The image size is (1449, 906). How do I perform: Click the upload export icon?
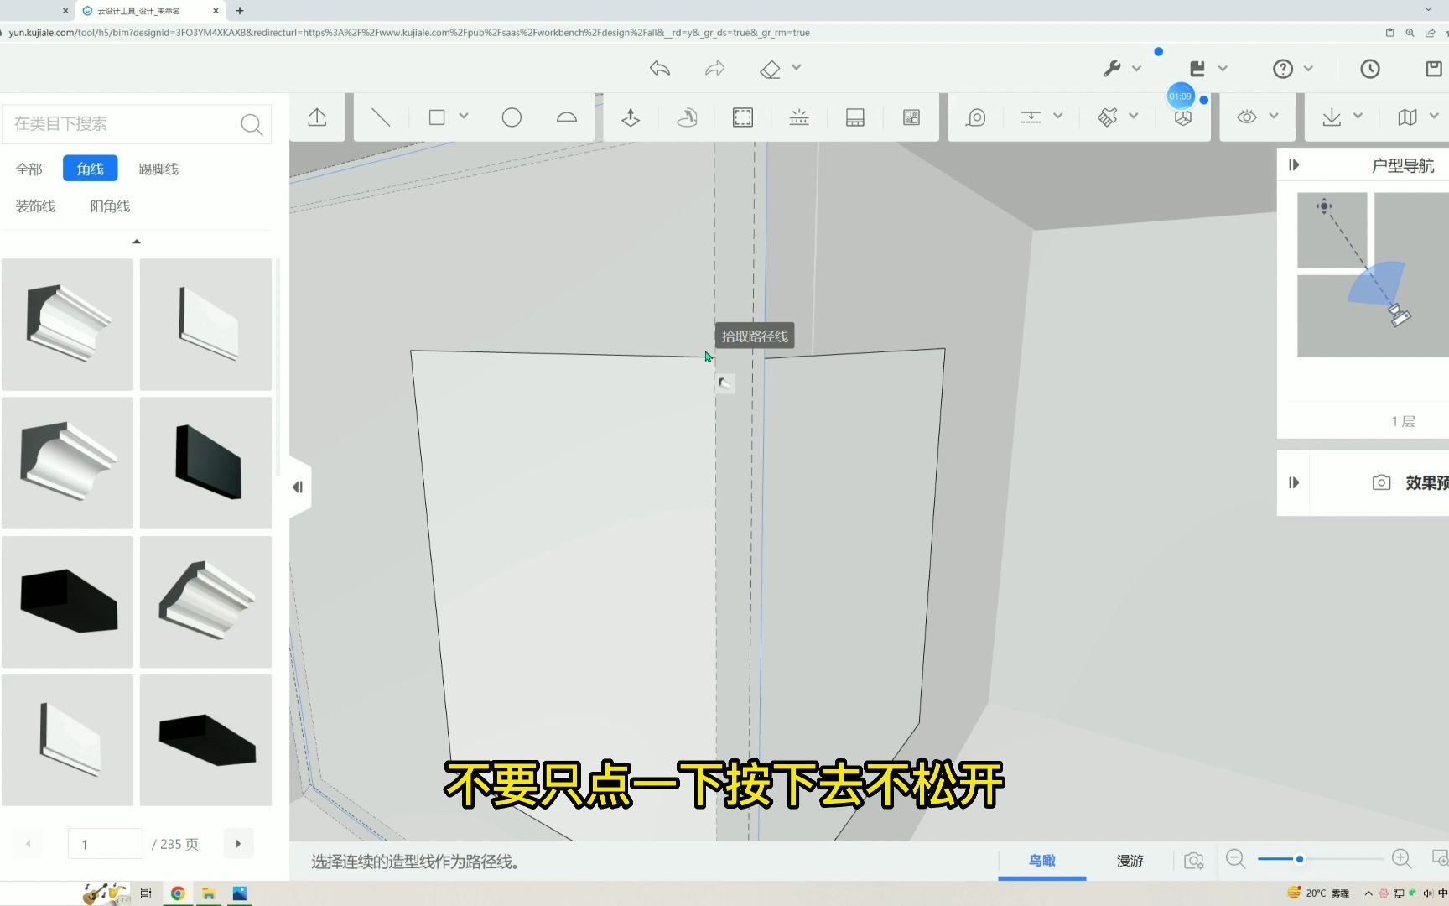(x=317, y=117)
